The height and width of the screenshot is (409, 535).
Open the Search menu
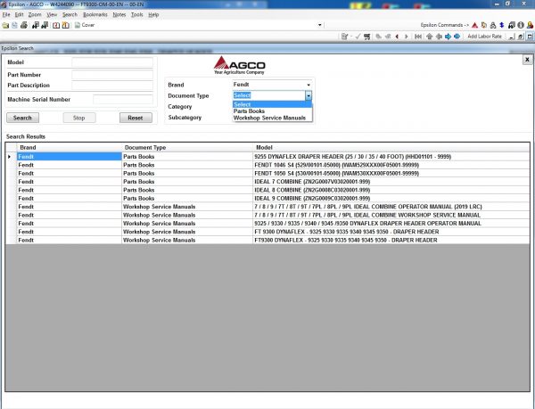pos(70,14)
